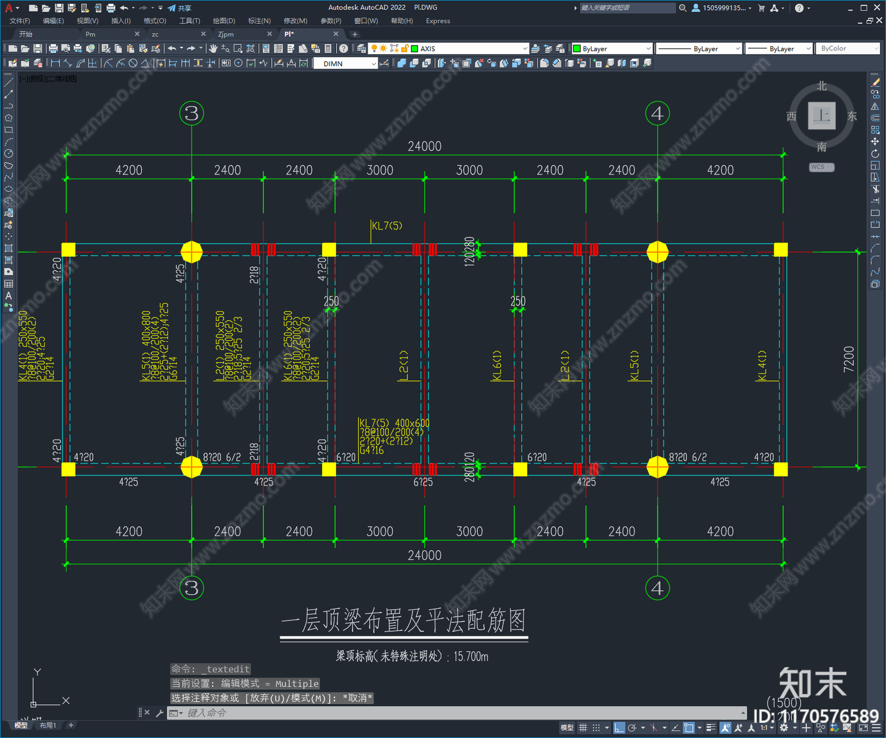Toggle Object Snap Tracking in status bar
This screenshot has width=886, height=738.
(x=676, y=728)
